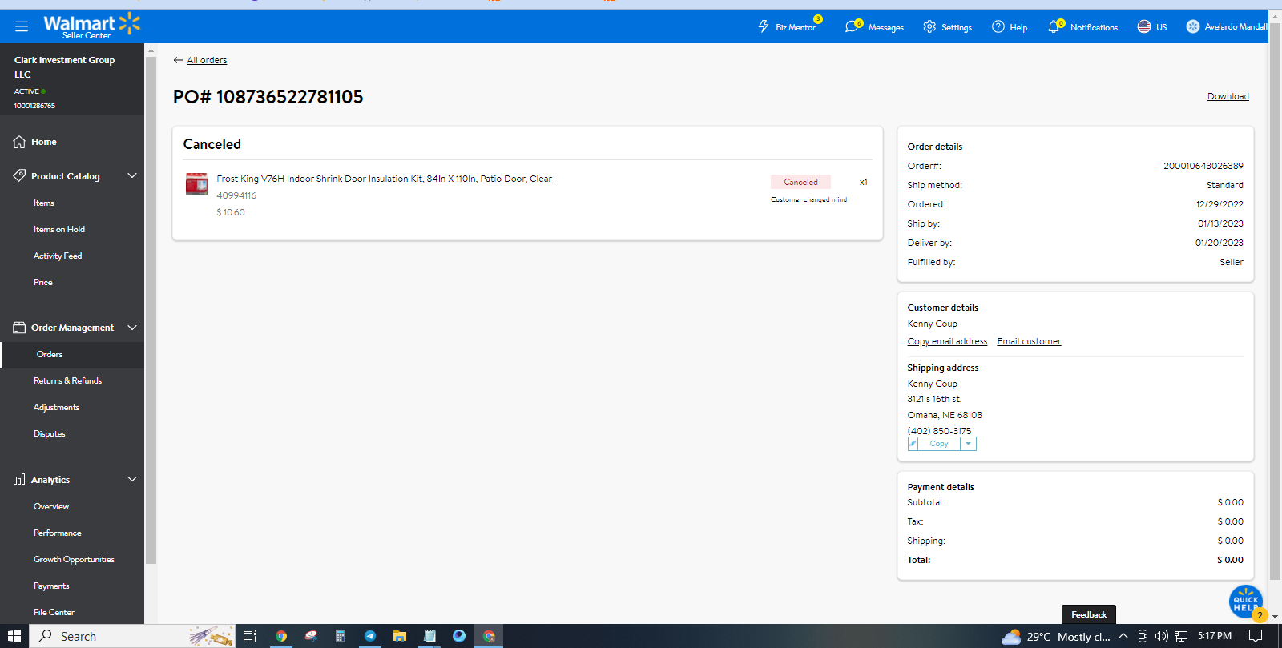Click the Order Management box icon
Screen dimensions: 1282x648
point(19,328)
